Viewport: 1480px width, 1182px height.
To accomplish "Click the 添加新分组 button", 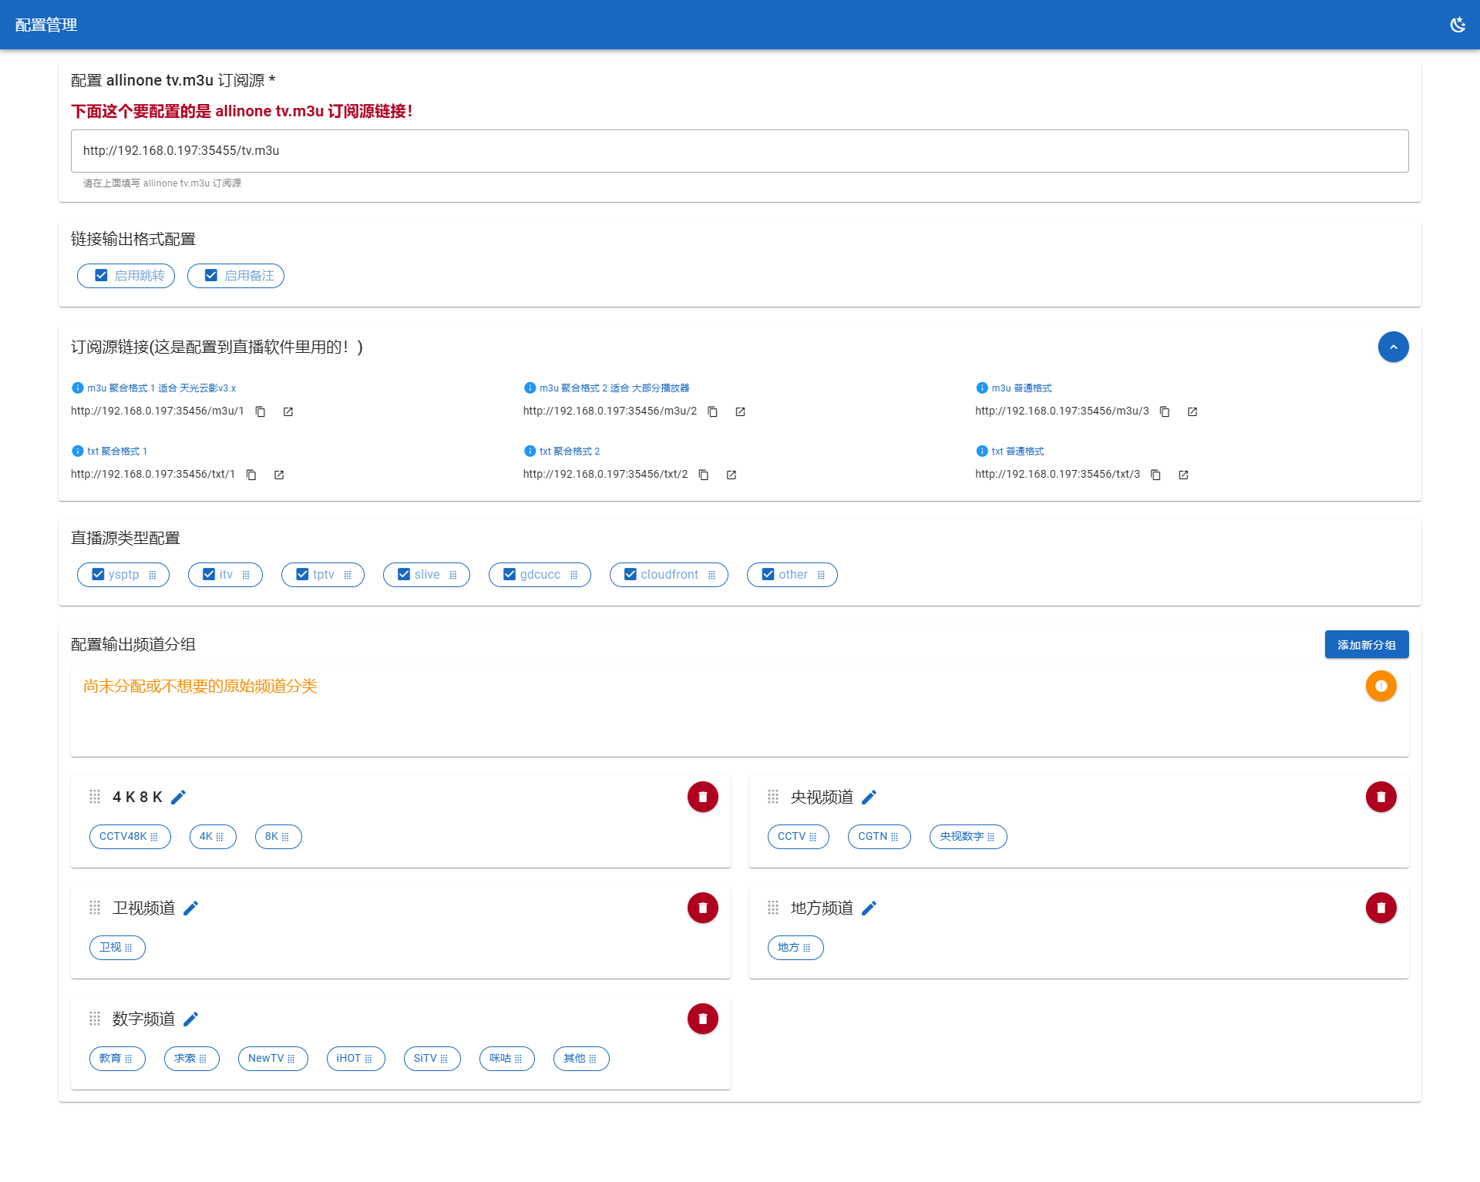I will [x=1366, y=645].
